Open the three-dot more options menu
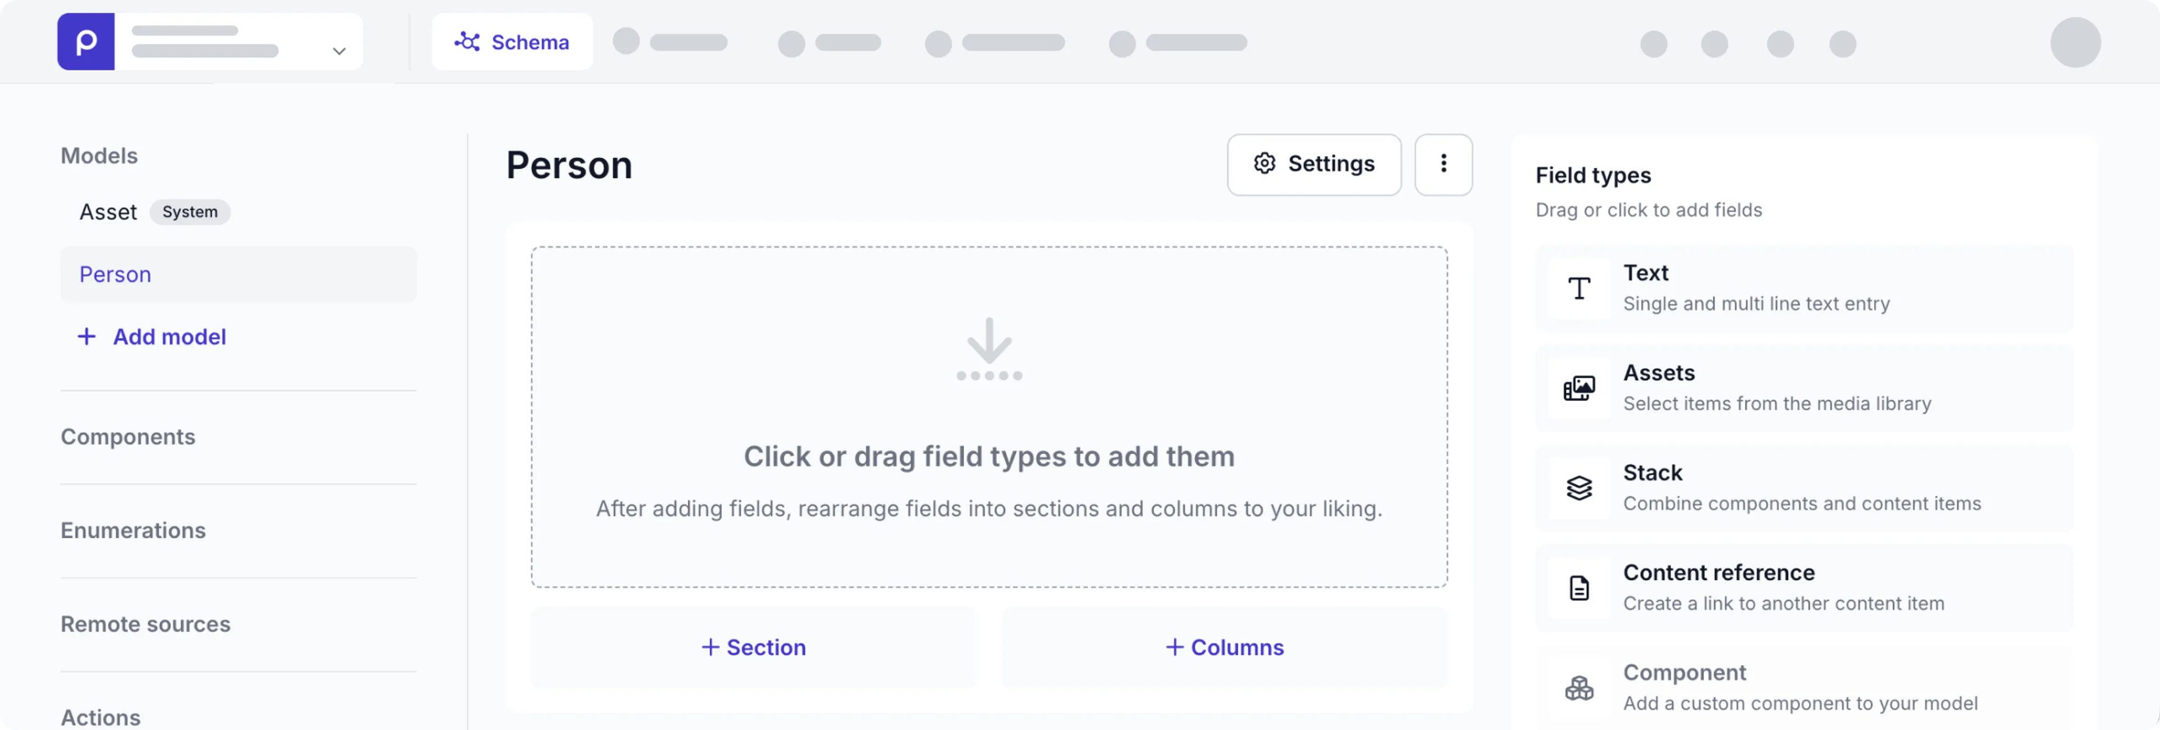Screen dimensions: 2160x730 tap(1443, 164)
